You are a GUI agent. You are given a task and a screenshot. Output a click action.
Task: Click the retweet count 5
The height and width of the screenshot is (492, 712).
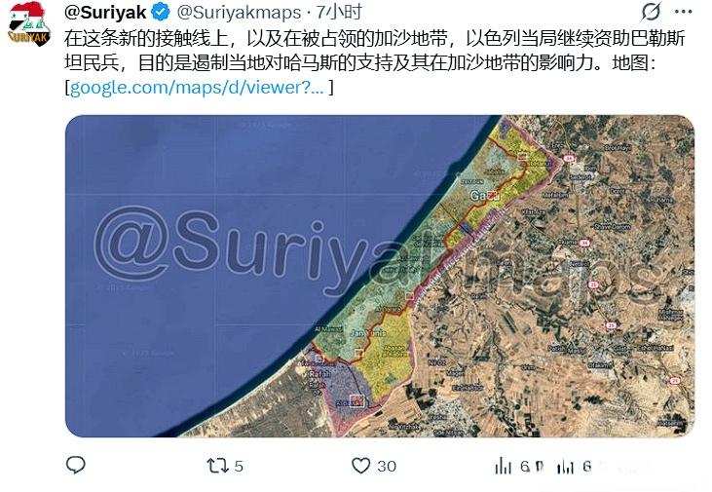[239, 466]
